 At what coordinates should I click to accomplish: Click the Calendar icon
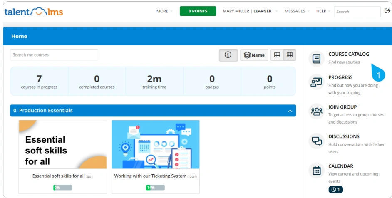pyautogui.click(x=316, y=171)
